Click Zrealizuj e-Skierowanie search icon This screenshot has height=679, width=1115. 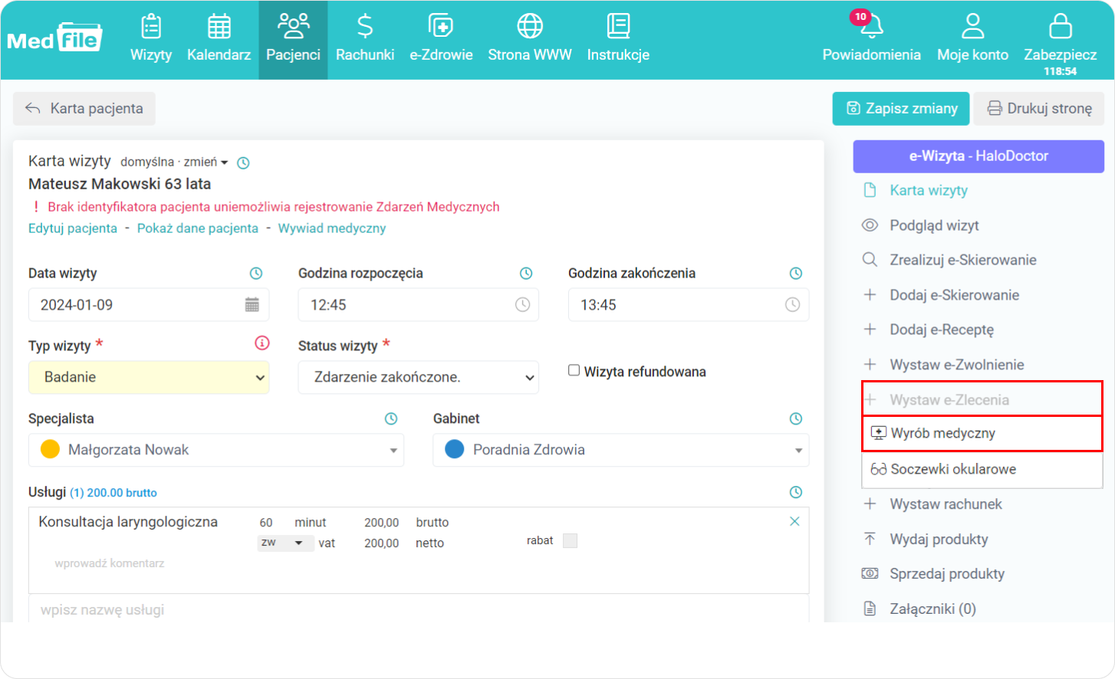870,260
